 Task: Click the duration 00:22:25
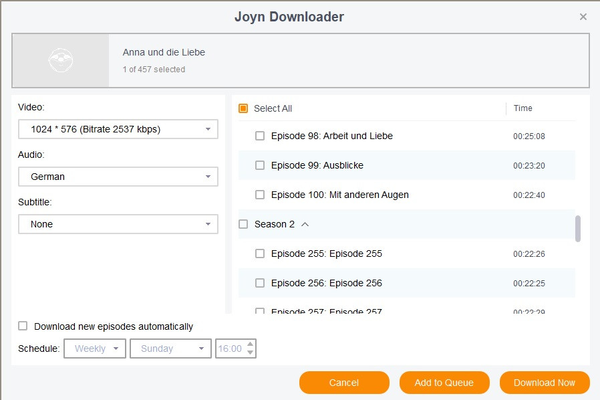pos(529,284)
